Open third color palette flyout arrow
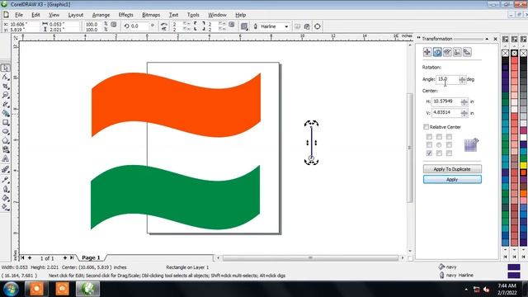This screenshot has height=297, width=528. click(524, 40)
